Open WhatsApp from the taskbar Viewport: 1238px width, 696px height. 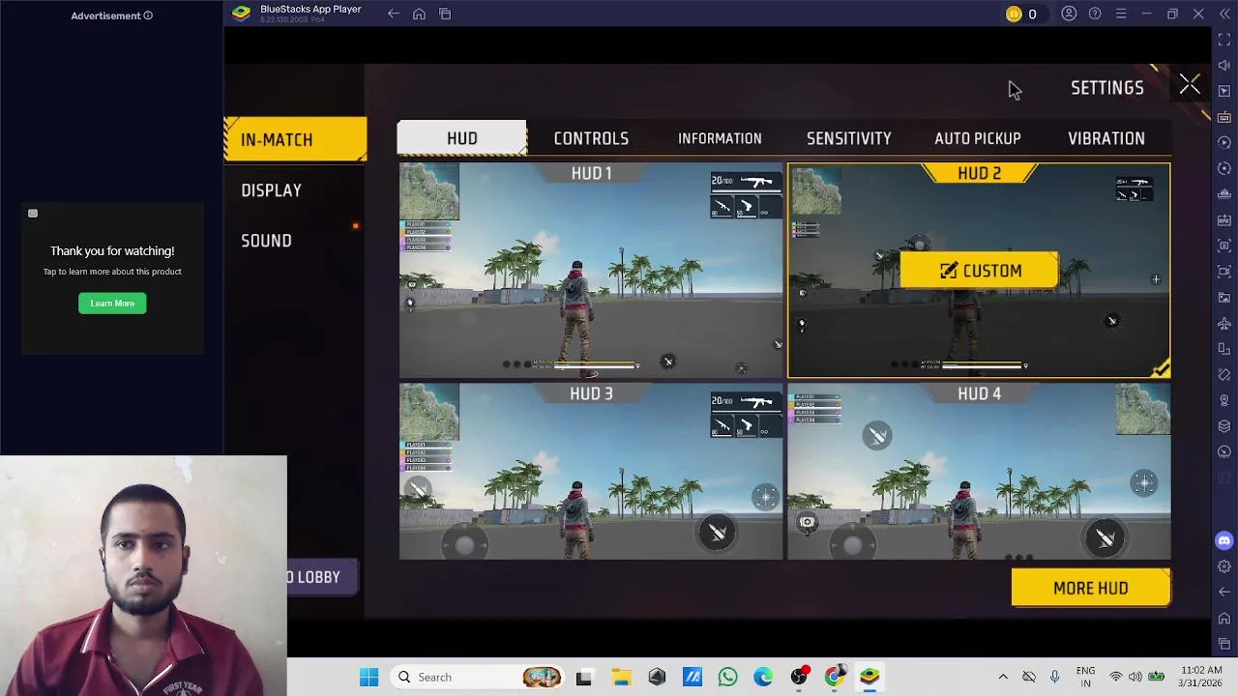(727, 677)
